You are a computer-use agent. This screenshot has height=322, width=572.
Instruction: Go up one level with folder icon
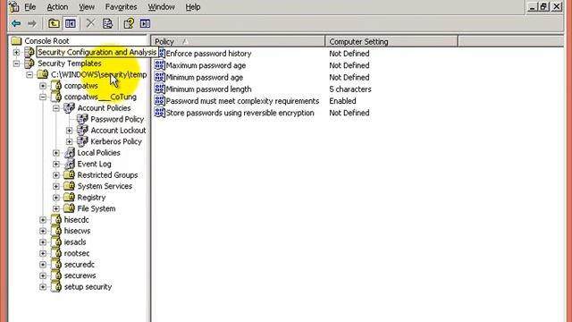pos(54,24)
